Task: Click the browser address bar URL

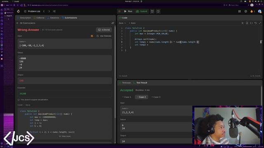Action: point(50,5)
